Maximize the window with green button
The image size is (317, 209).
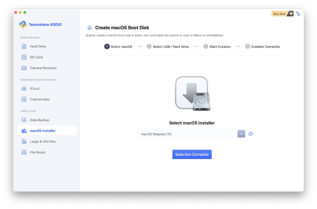click(x=25, y=13)
